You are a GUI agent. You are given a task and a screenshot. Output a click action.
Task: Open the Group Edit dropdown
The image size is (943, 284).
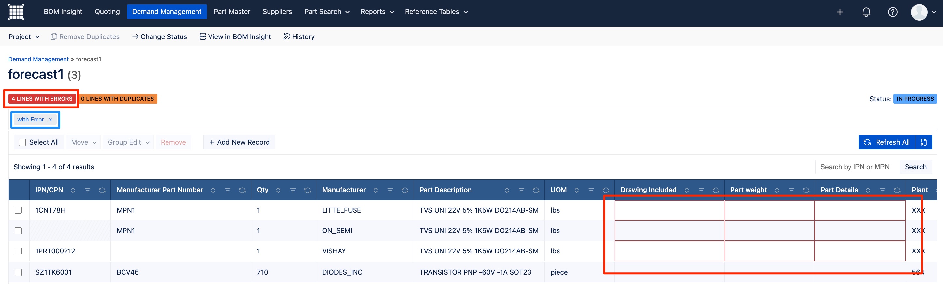pyautogui.click(x=128, y=142)
